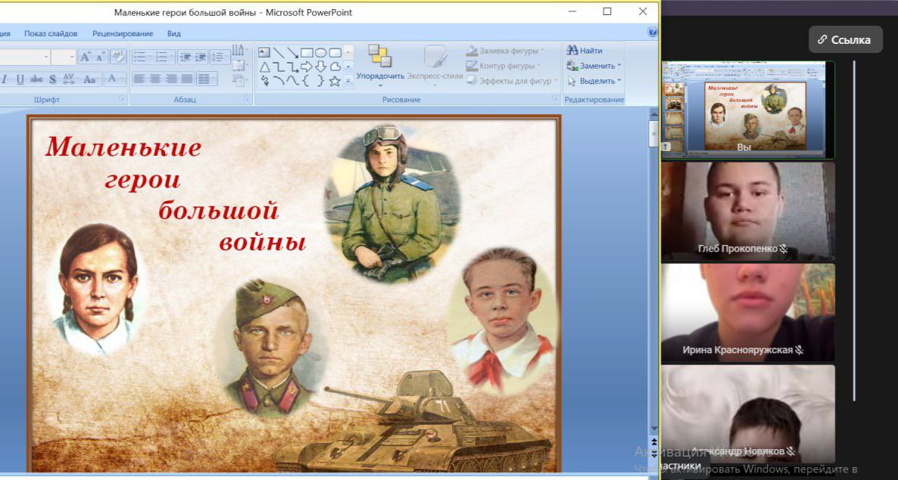898x480 pixels.
Task: Select the Arrow line shape
Action: tap(293, 53)
